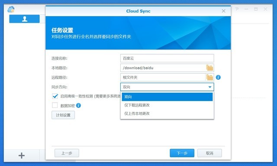Click the Cloud Sync app cloud icon
The image size is (277, 166).
pos(11,9)
